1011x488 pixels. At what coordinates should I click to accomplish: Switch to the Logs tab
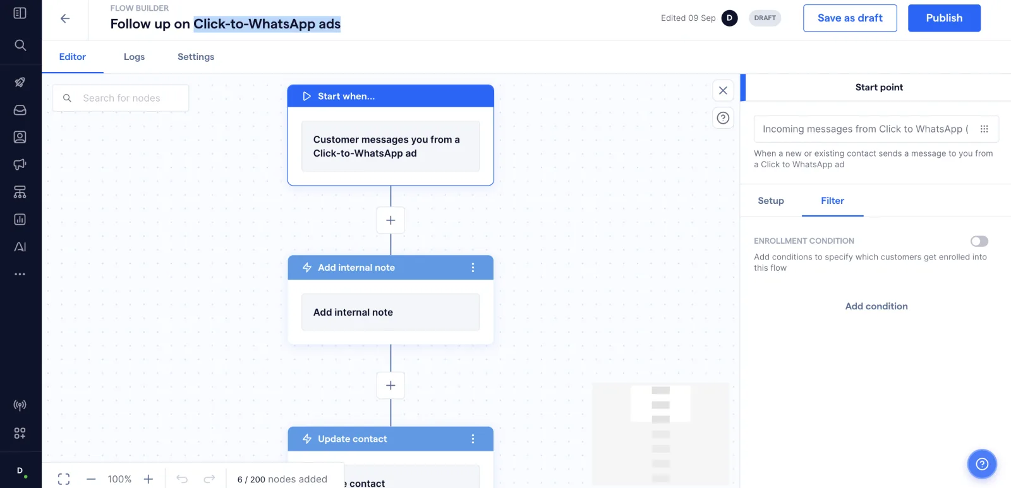[134, 57]
